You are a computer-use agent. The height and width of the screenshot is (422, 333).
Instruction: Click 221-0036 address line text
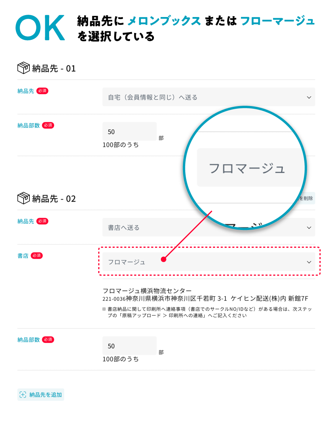coord(205,298)
